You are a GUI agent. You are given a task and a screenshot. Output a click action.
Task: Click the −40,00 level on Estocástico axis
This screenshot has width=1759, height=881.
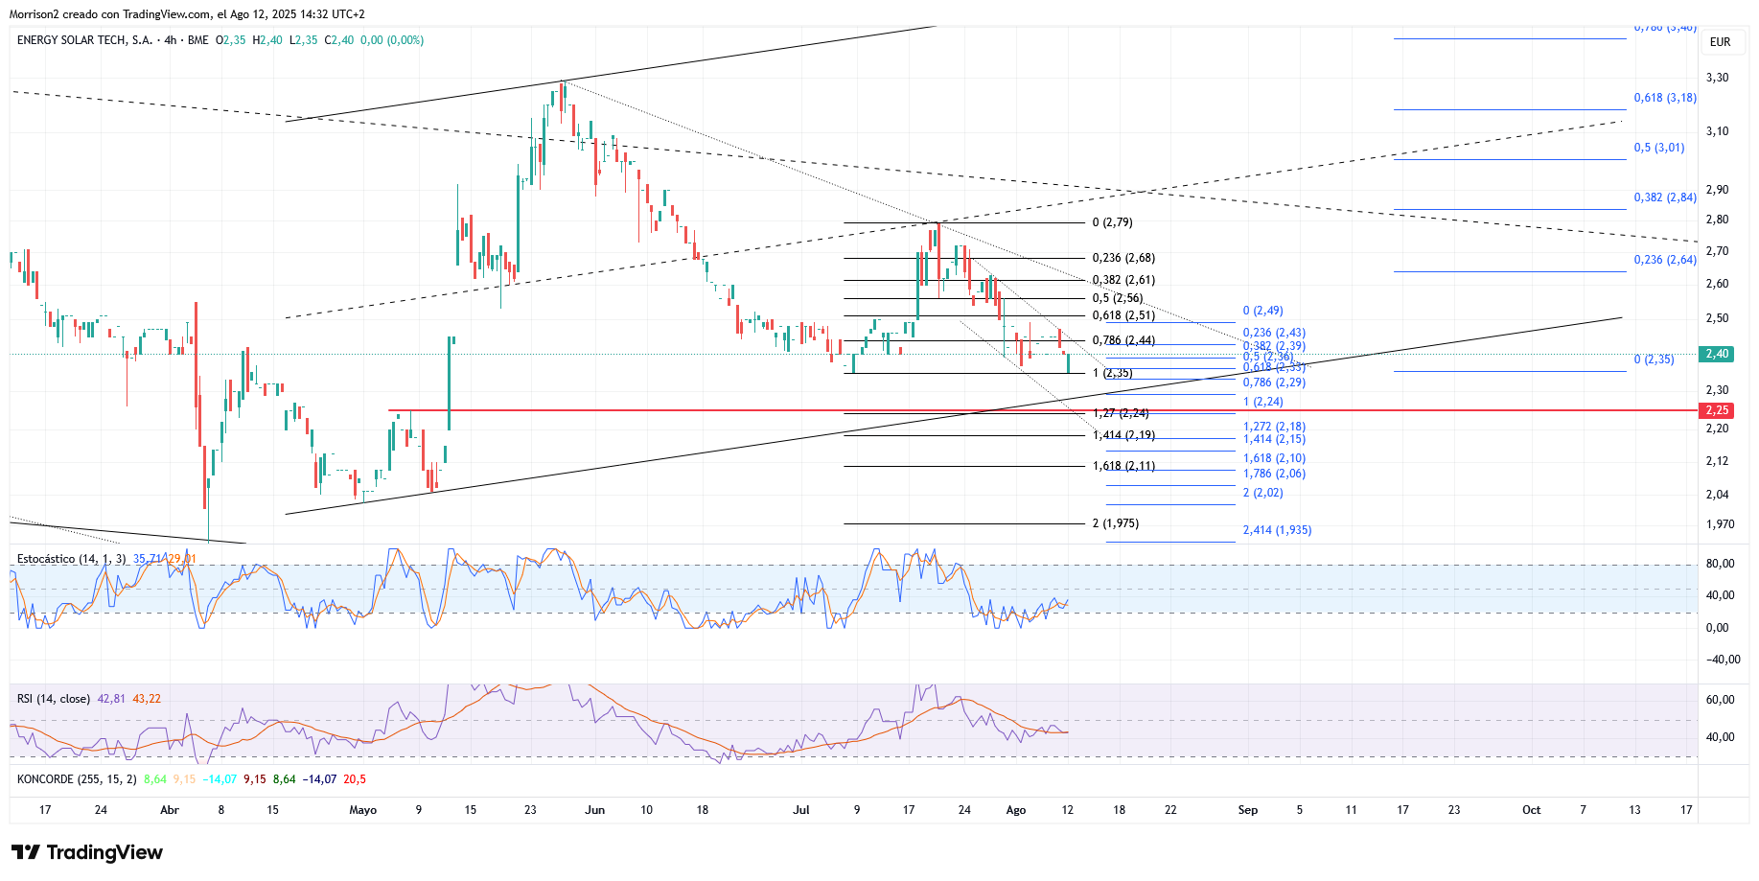tap(1723, 660)
